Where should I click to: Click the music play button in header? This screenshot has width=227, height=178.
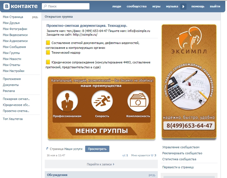[183, 7]
